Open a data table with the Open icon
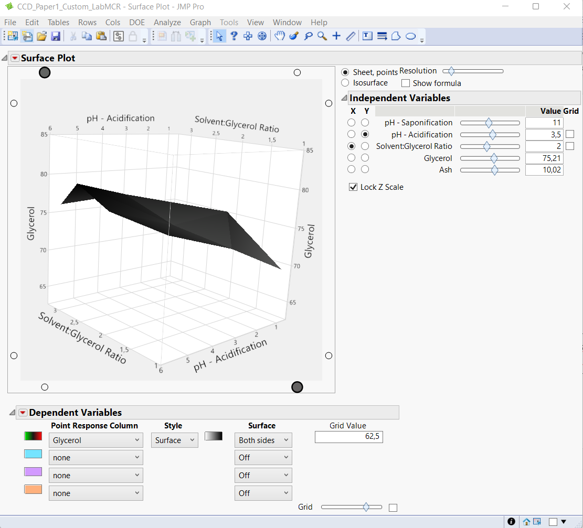Image resolution: width=583 pixels, height=528 pixels. pyautogui.click(x=41, y=36)
